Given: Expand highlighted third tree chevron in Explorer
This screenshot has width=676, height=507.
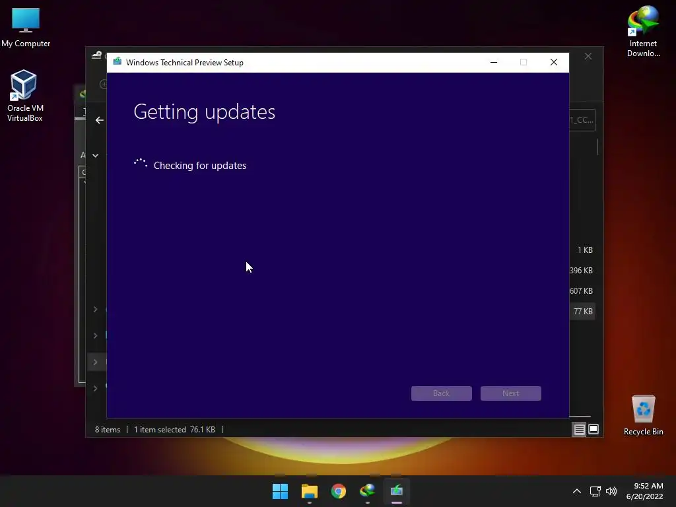Looking at the screenshot, I should (95, 362).
